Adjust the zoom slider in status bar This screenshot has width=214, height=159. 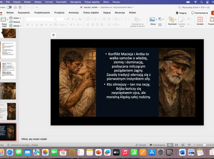coord(204,145)
